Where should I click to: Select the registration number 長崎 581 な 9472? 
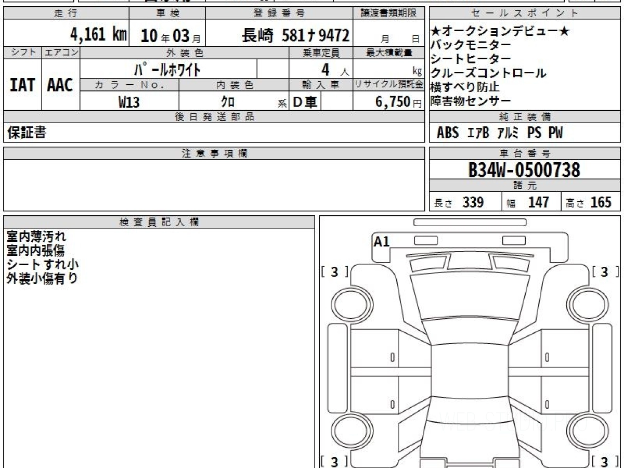295,35
